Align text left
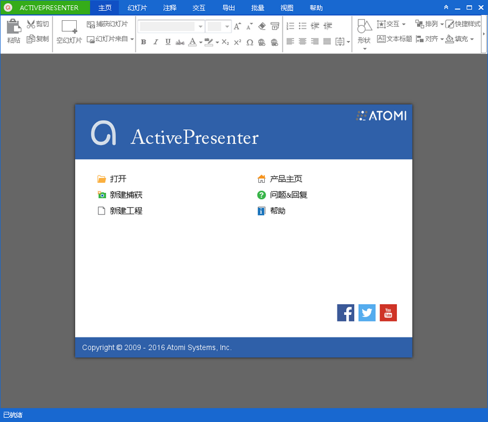The width and height of the screenshot is (488, 422). pyautogui.click(x=290, y=41)
